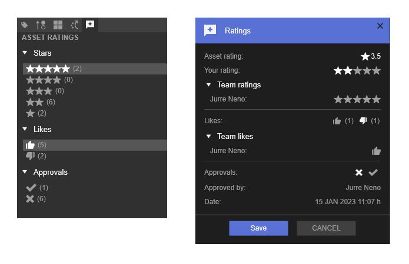Filter assets by two stars

point(35,102)
